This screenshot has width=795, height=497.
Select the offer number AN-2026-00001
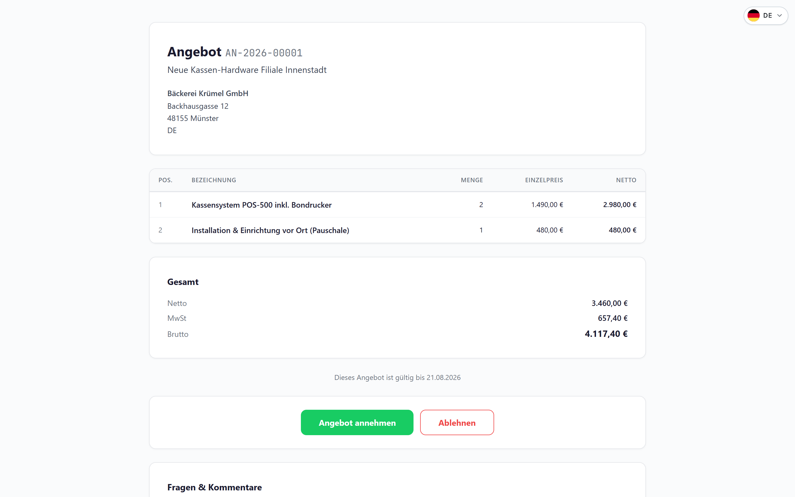click(264, 52)
